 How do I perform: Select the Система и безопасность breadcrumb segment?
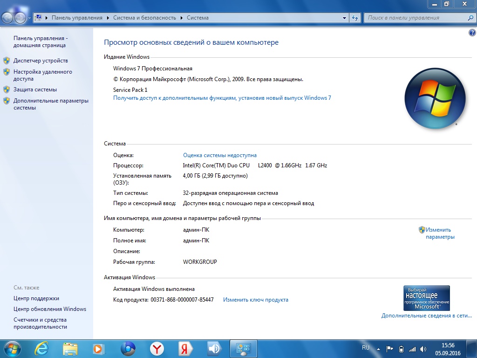pyautogui.click(x=144, y=18)
